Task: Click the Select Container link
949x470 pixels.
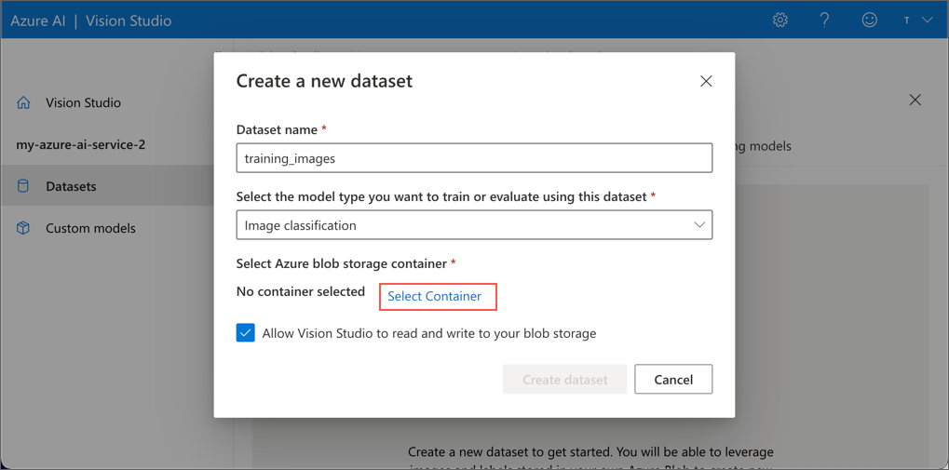Action: tap(435, 296)
